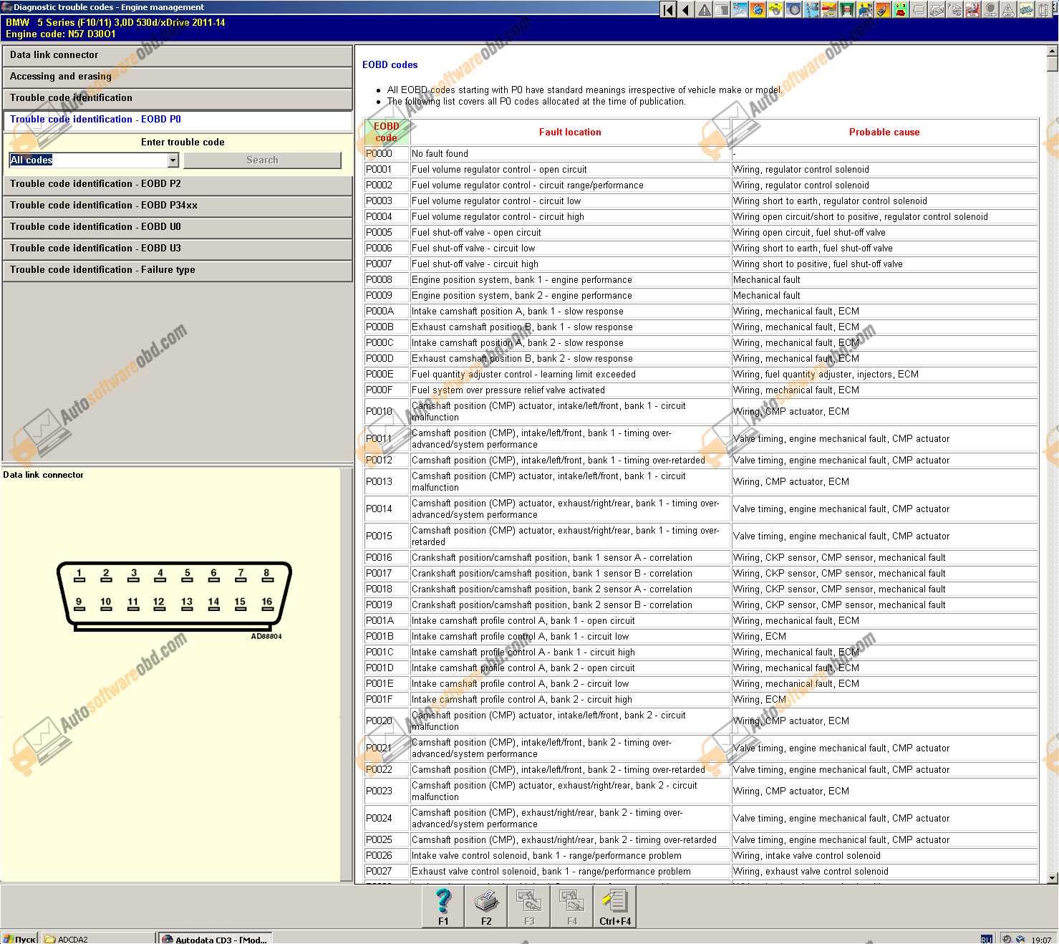Click the EOBD codes heading
This screenshot has height=944, width=1059.
point(390,64)
